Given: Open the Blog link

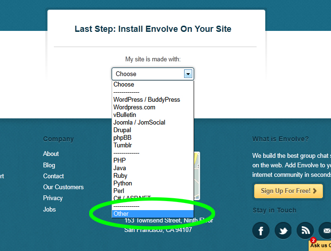Looking at the screenshot, I should tap(49, 165).
